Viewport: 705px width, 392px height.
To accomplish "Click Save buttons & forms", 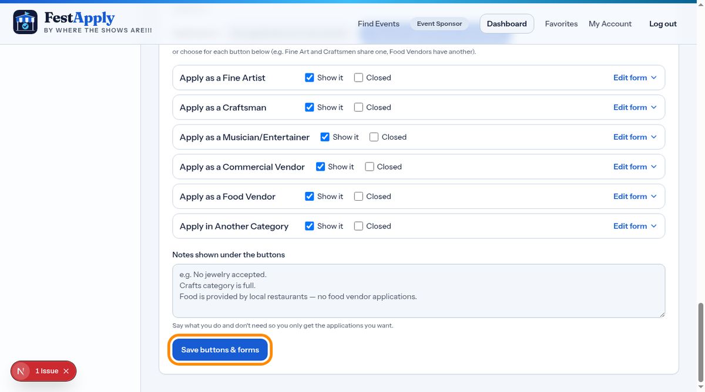I will tap(220, 350).
